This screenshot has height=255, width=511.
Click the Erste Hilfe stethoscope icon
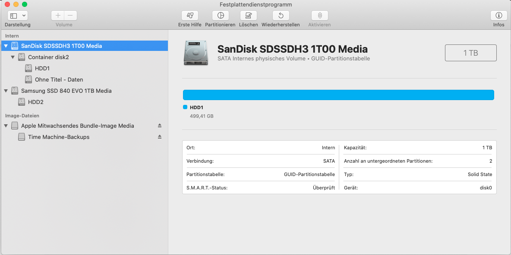[190, 16]
